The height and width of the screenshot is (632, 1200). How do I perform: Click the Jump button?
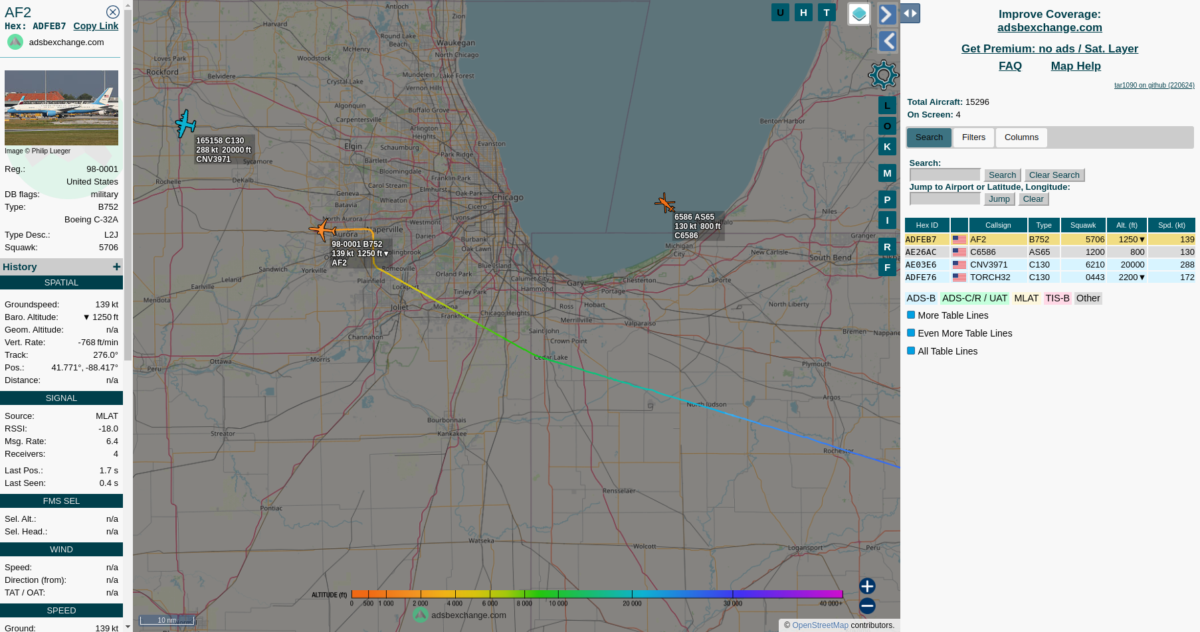pos(999,198)
